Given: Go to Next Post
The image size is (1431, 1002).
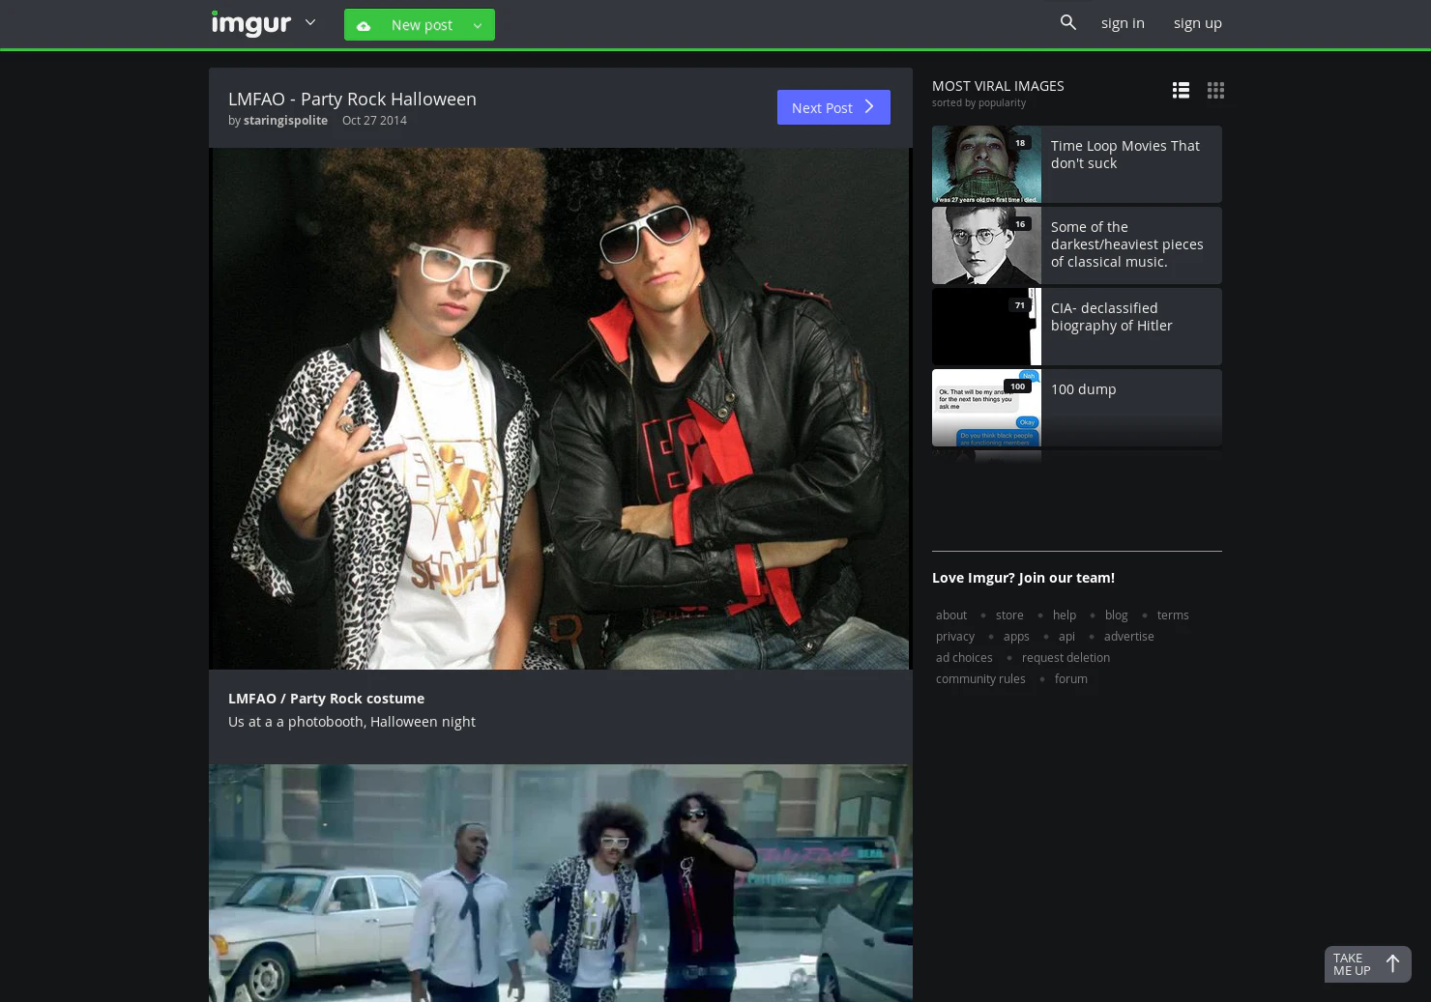Looking at the screenshot, I should pos(833,107).
